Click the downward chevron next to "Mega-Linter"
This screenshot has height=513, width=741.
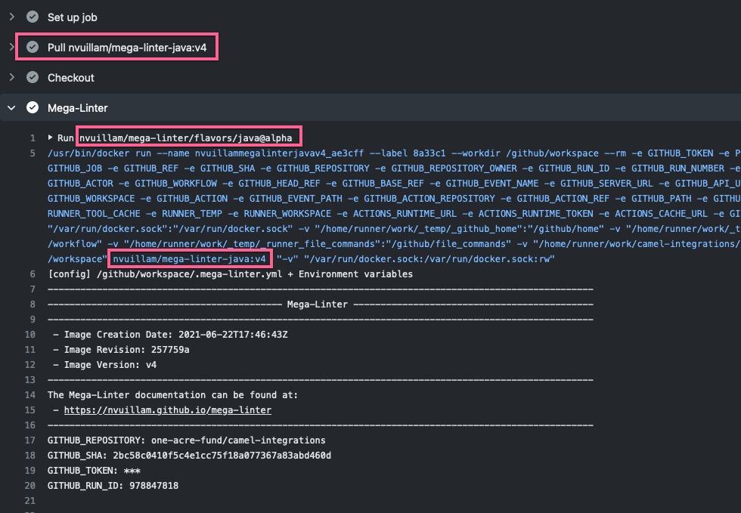(x=11, y=107)
